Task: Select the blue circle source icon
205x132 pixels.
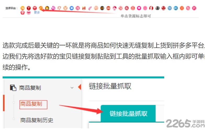Action: [x=72, y=8]
